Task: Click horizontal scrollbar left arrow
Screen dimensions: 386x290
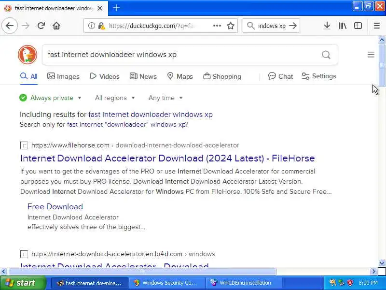Action: pyautogui.click(x=3, y=272)
